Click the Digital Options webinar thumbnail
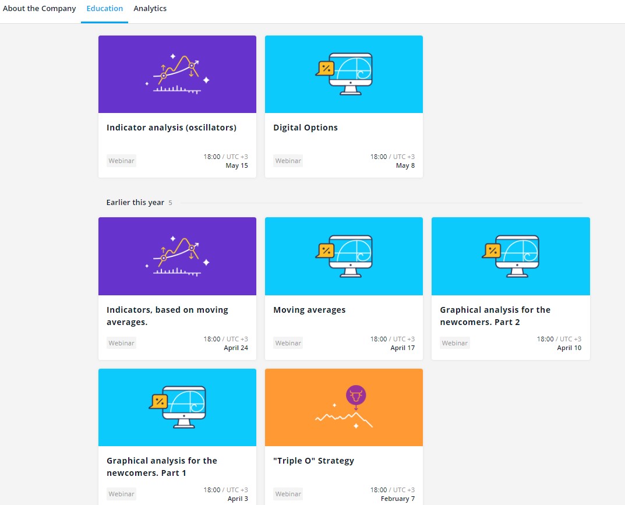The image size is (625, 505). coord(344,74)
